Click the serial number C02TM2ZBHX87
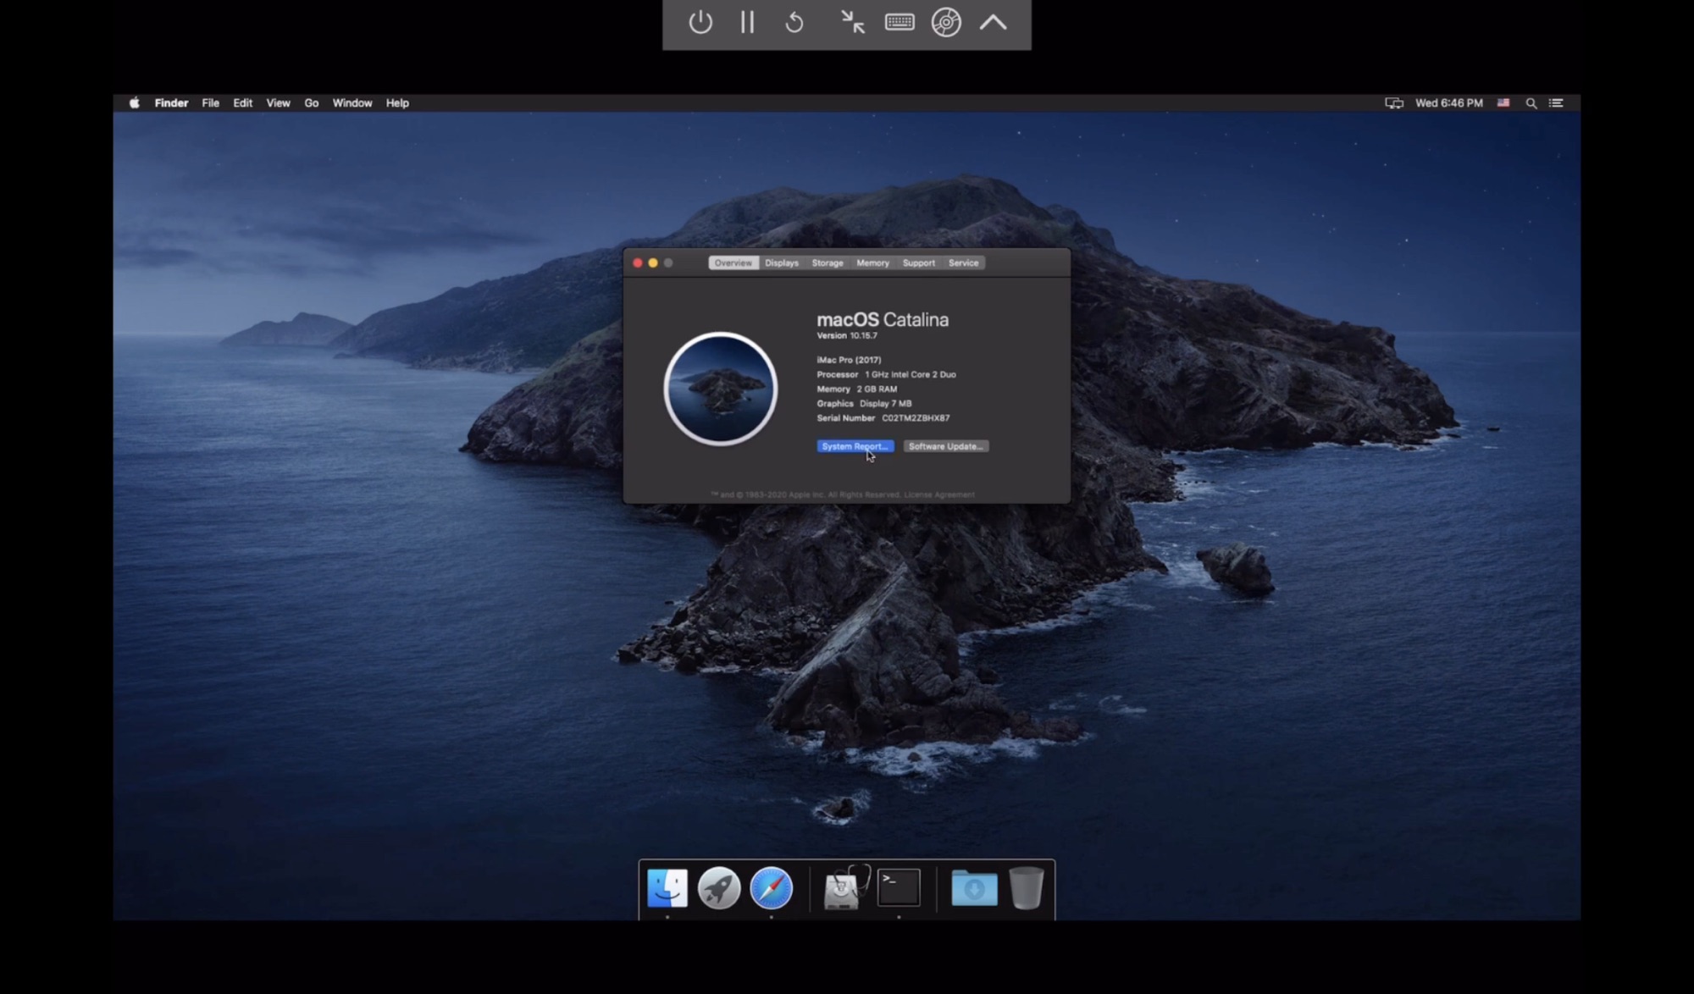 [x=916, y=417]
